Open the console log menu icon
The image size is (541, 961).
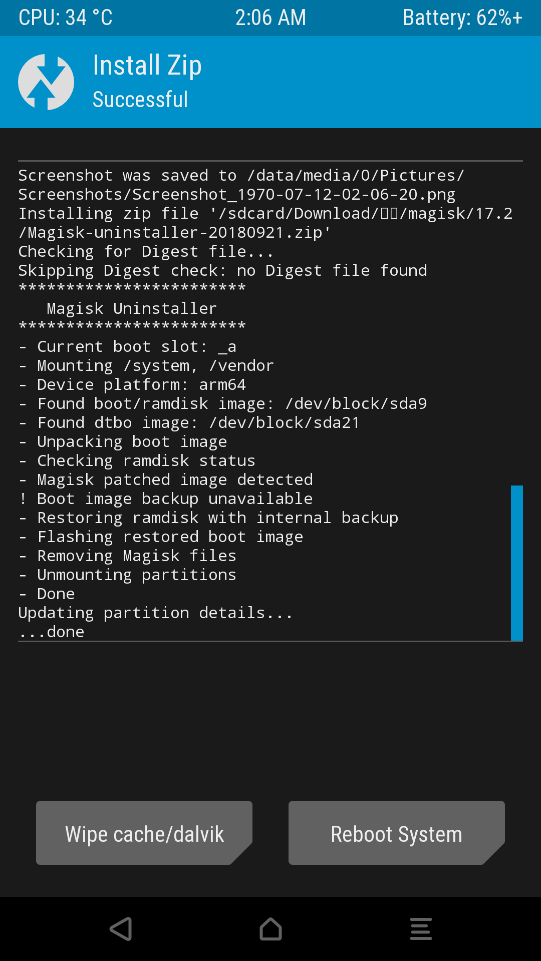(x=421, y=929)
